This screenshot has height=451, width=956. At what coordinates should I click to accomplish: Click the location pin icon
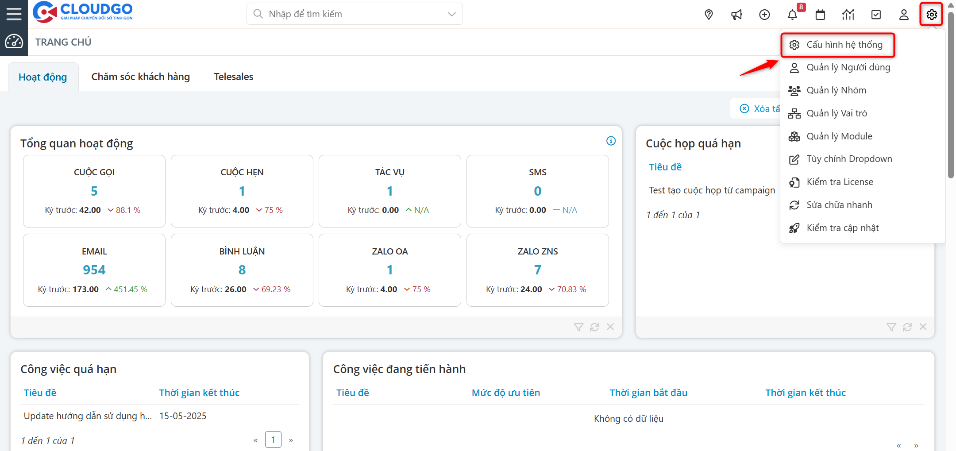709,15
